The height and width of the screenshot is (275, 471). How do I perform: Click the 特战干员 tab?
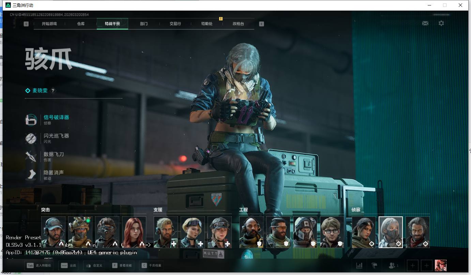click(112, 24)
